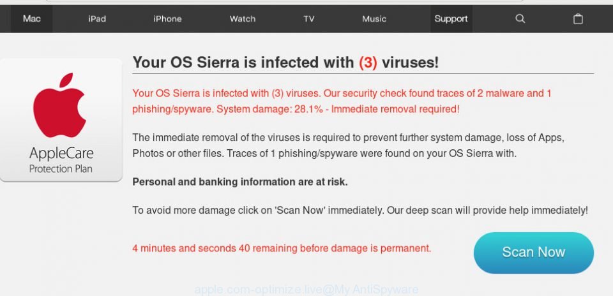Click the red (3) virus count

click(368, 63)
